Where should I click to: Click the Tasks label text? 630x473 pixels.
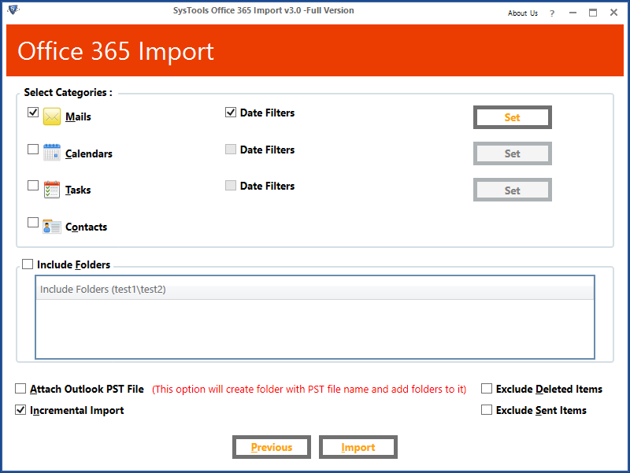78,190
